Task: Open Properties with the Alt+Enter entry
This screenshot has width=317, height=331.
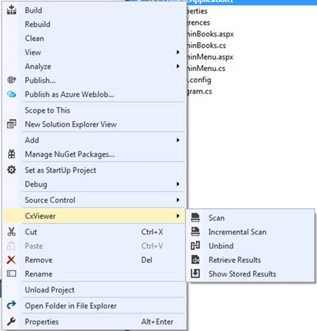Action: tap(94, 322)
